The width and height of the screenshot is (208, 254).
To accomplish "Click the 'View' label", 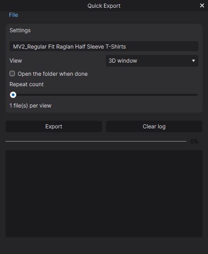I will click(16, 61).
